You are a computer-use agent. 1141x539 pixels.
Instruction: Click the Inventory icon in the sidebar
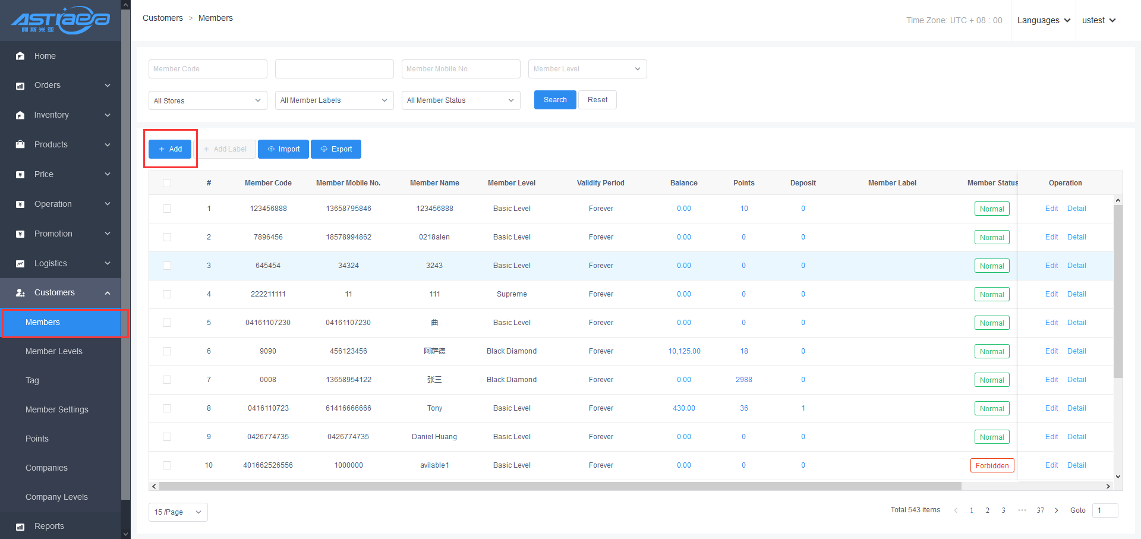[x=20, y=115]
